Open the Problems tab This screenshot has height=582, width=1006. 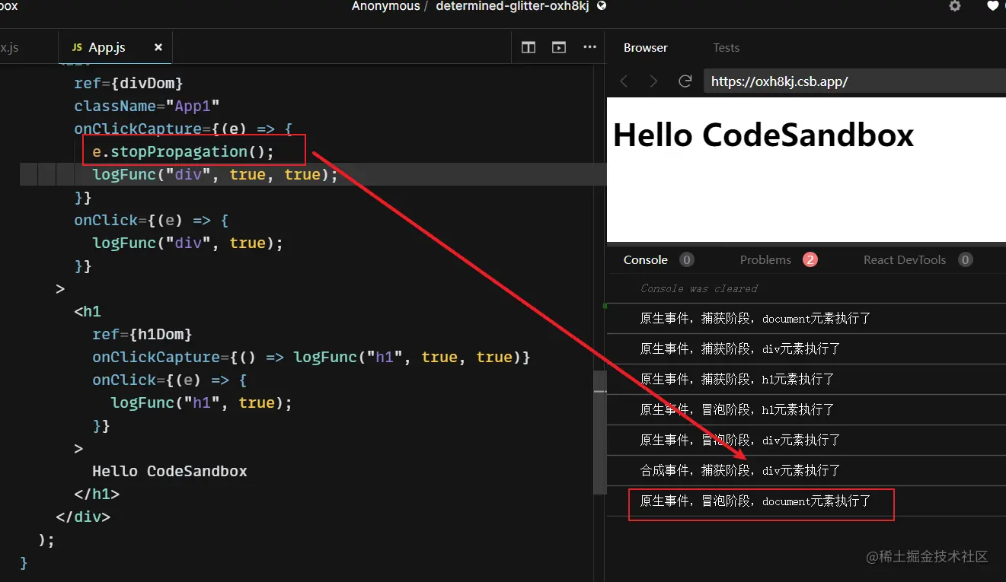(765, 259)
